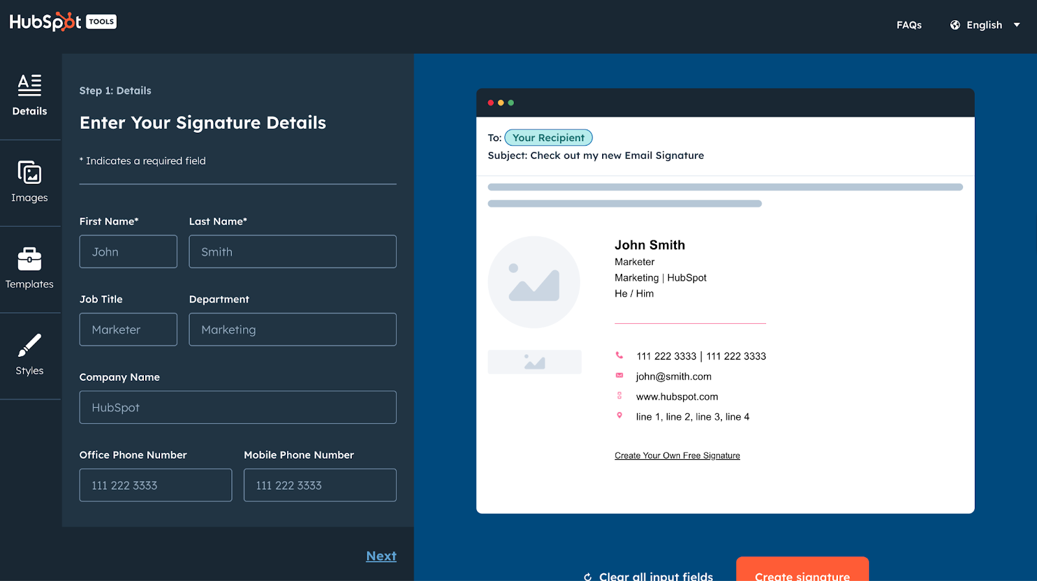
Task: Click the Your Recipient tag
Action: coord(548,137)
